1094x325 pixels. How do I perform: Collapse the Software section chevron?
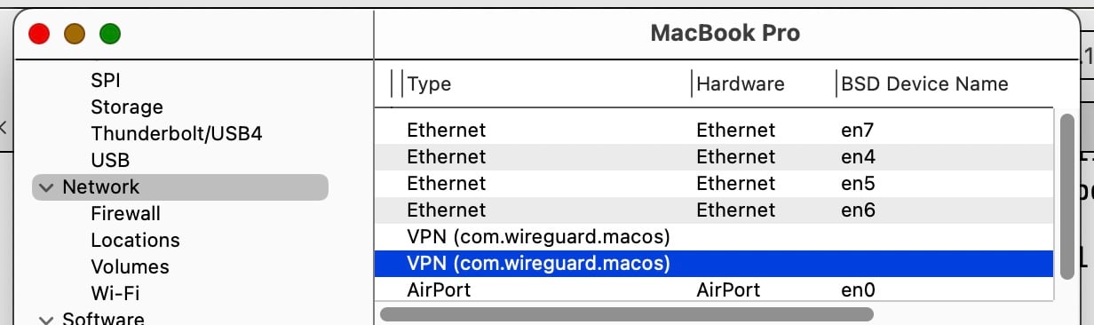tap(46, 319)
